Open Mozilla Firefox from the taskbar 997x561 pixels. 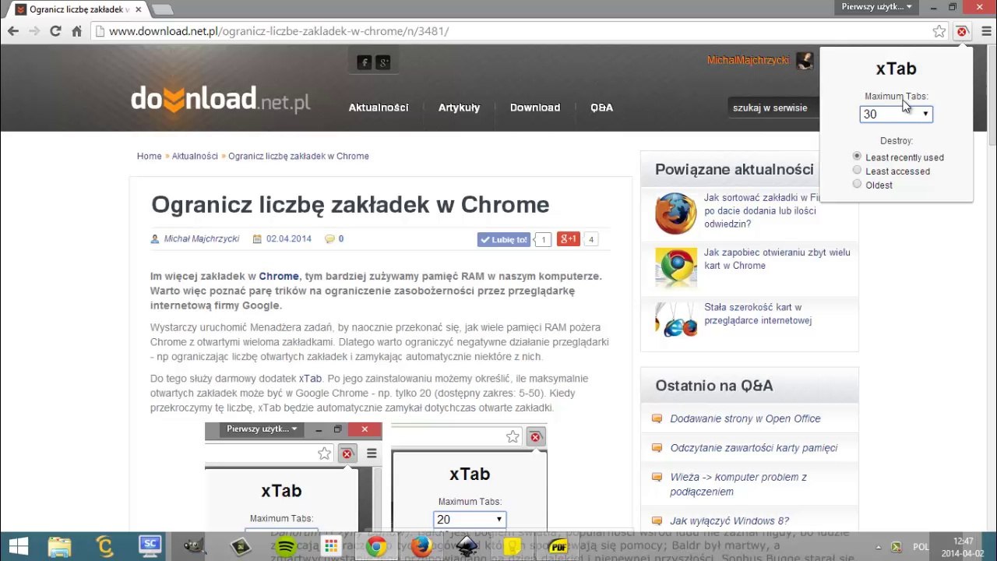(x=421, y=546)
